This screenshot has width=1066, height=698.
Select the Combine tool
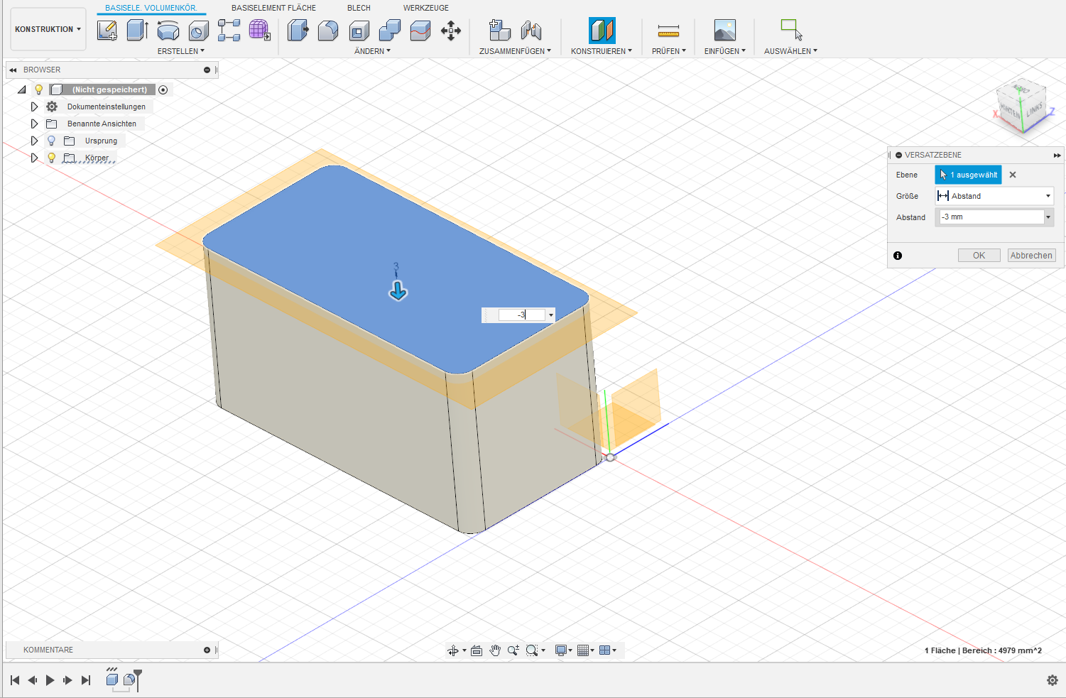pyautogui.click(x=390, y=31)
